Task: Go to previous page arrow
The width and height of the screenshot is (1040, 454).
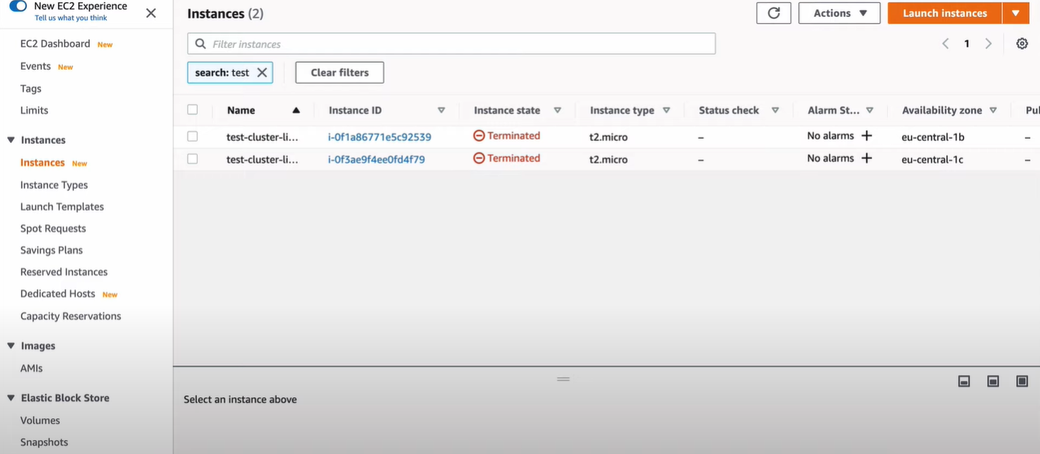Action: [x=945, y=44]
